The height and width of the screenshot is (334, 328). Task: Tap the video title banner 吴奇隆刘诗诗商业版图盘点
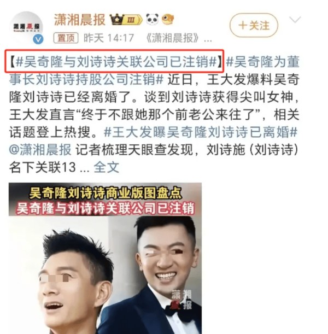(105, 193)
